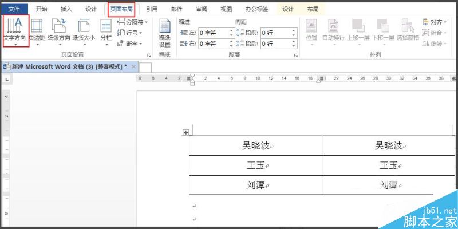Image resolution: width=458 pixels, height=229 pixels.
Task: Open the 行号 line numbers dropdown
Action: tap(130, 33)
